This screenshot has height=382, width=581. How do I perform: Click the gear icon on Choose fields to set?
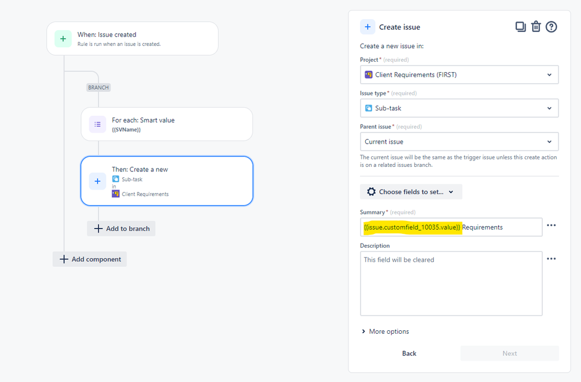point(371,191)
